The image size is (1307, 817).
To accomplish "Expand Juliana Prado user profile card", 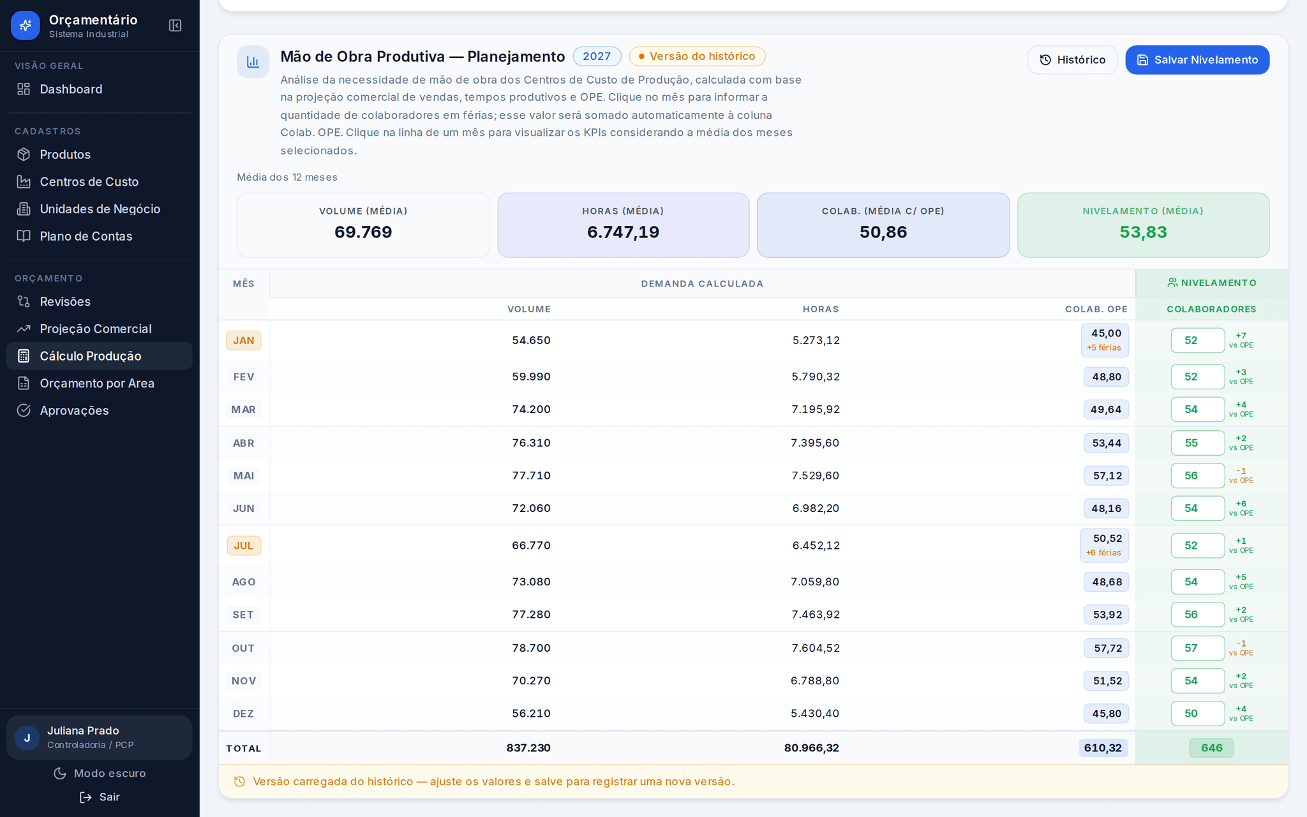I will tap(100, 737).
